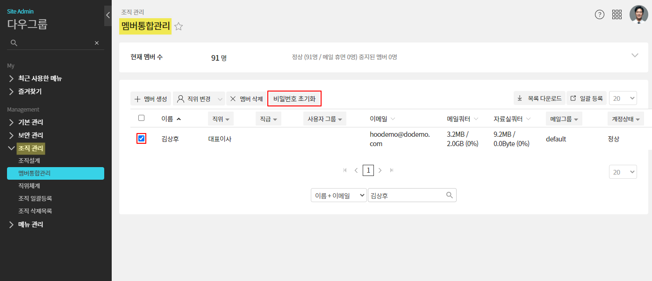
Task: Toggle the select-all header checkbox
Action: pyautogui.click(x=142, y=118)
